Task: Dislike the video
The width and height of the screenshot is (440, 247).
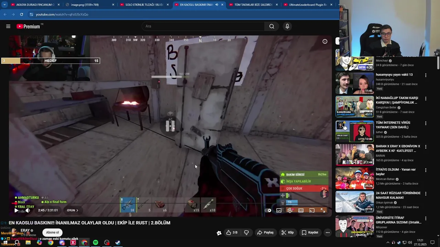Action: click(246, 233)
